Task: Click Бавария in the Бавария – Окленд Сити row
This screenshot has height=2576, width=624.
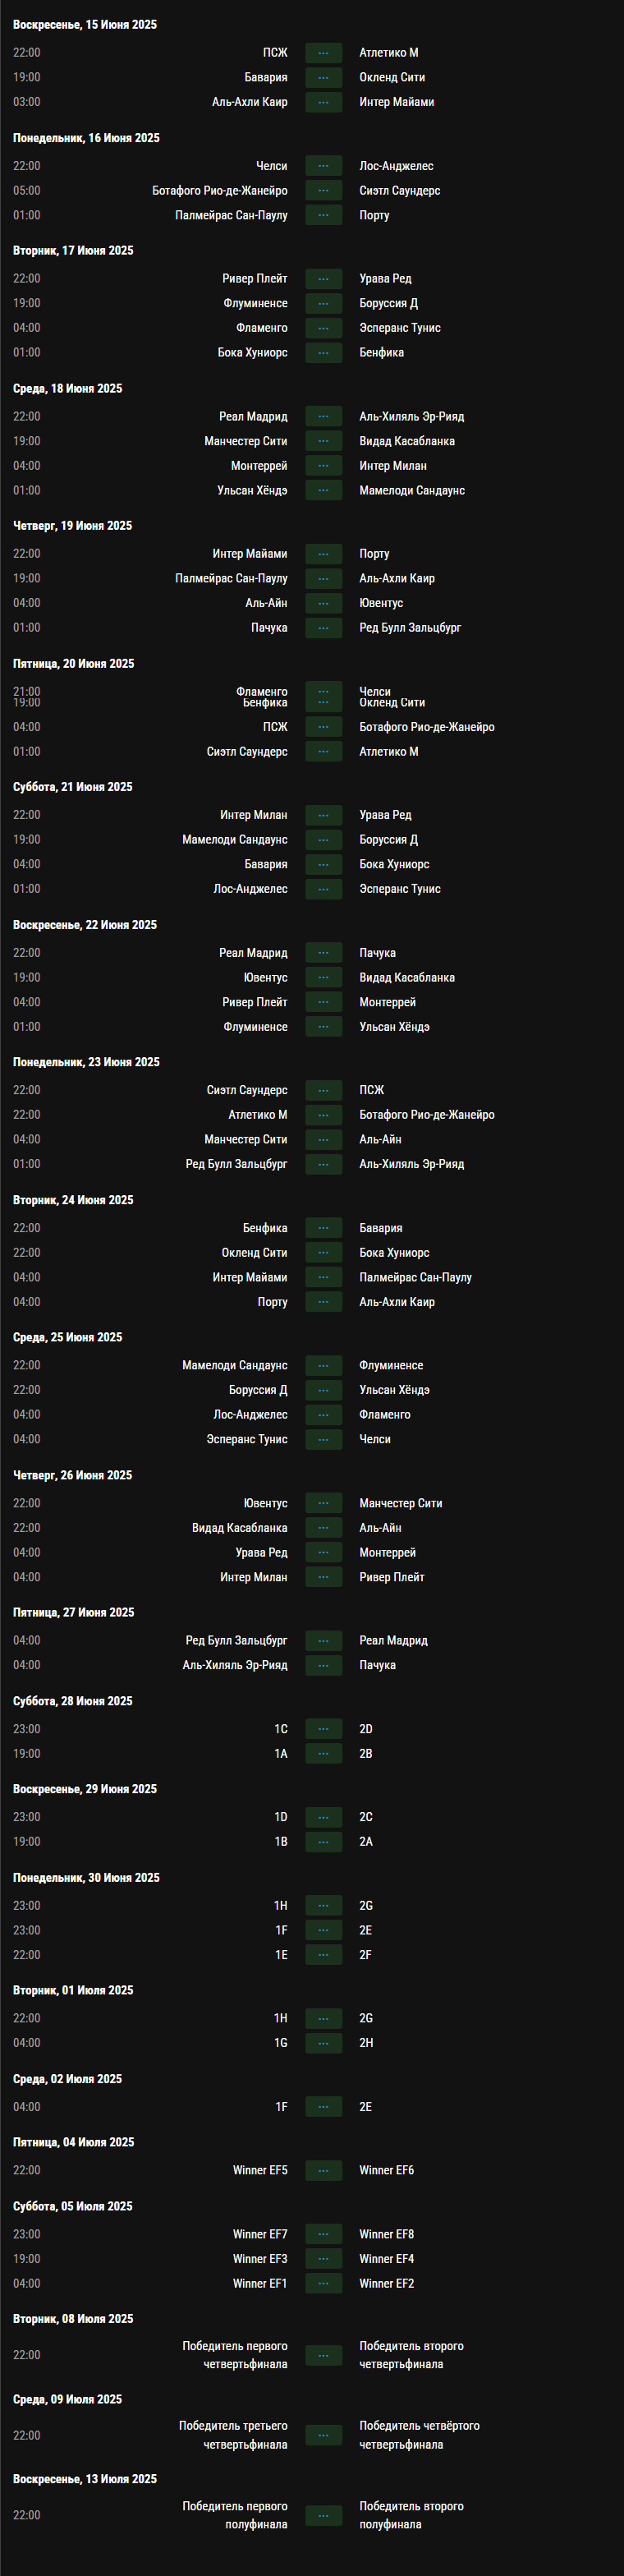Action: click(265, 78)
